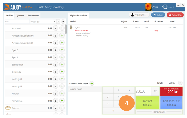The height and width of the screenshot is (118, 187).
Task: Clear the article search filter
Action: pos(58,22)
